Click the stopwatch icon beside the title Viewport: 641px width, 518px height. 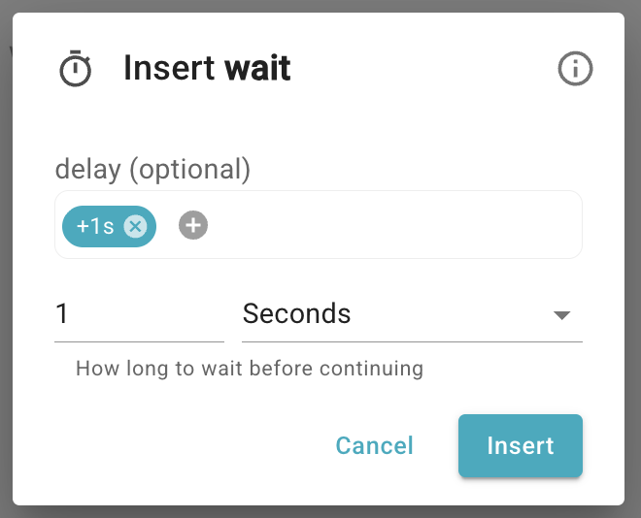point(76,70)
